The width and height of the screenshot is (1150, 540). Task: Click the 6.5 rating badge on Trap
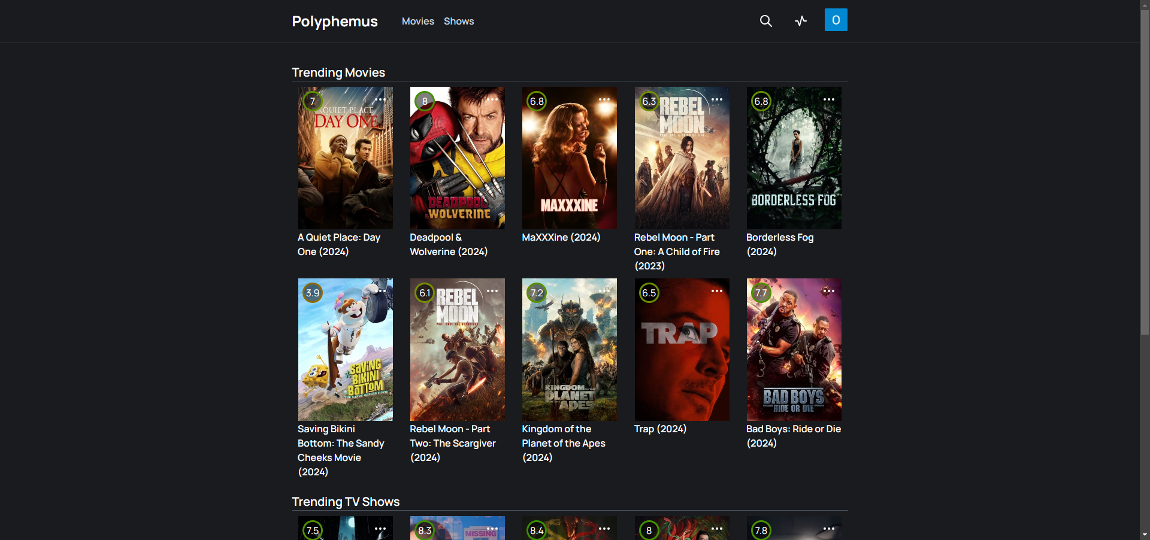[649, 293]
